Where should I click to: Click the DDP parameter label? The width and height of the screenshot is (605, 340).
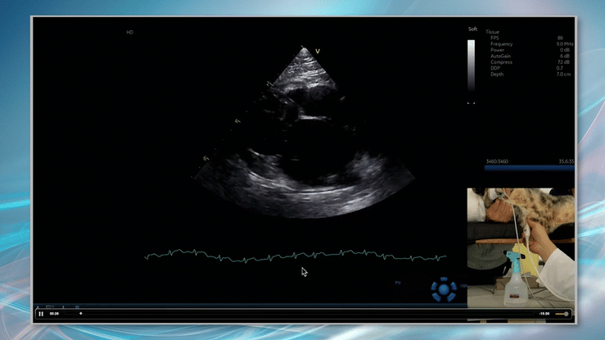495,68
